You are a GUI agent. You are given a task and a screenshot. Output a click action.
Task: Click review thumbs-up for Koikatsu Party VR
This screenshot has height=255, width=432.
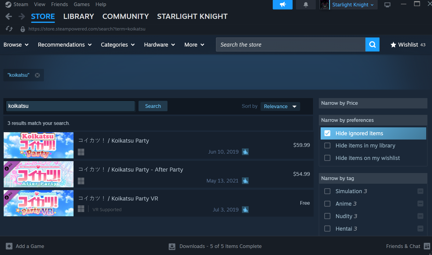245,210
